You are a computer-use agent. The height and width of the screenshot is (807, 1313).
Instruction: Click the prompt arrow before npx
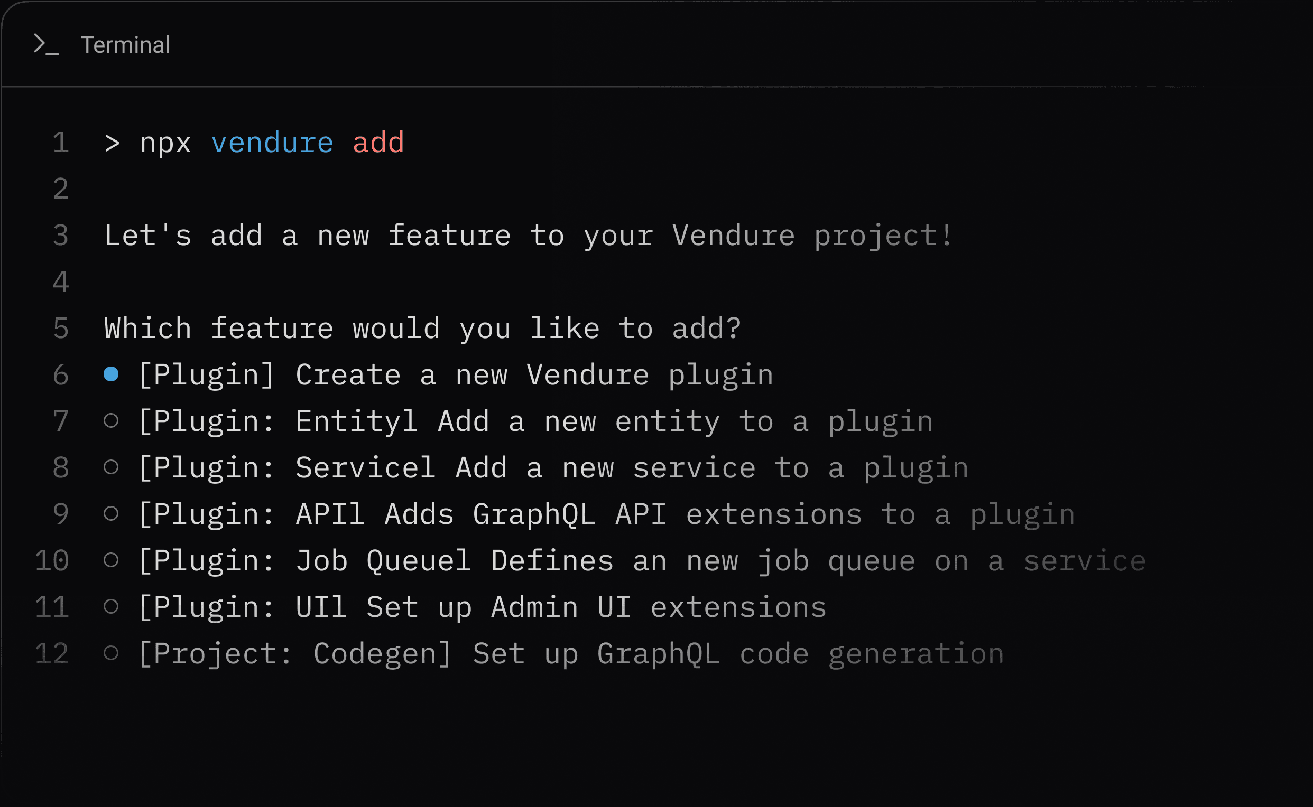(x=112, y=143)
